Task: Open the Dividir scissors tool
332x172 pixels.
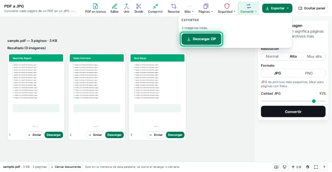Action: 139,8
